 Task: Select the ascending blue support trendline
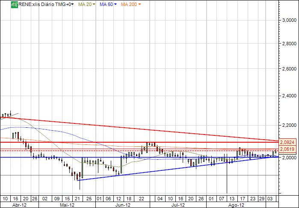coord(178,168)
